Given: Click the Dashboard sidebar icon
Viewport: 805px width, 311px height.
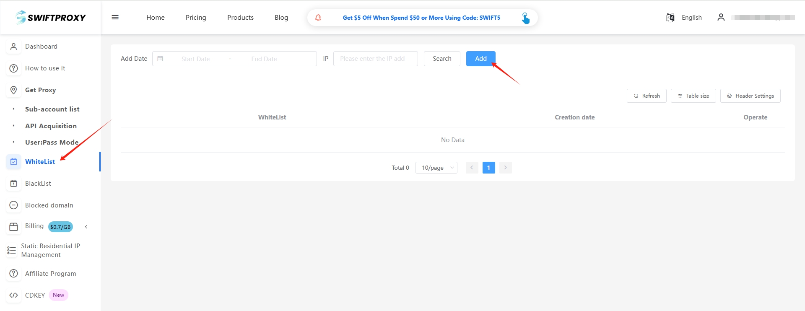Looking at the screenshot, I should (x=14, y=47).
